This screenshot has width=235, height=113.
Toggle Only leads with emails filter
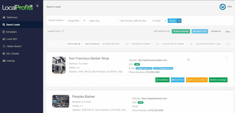[125, 44]
